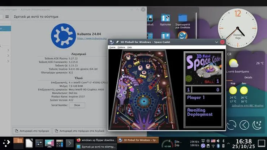Click the 'Awaiting Deployment' message box
The image size is (267, 150).
click(203, 117)
